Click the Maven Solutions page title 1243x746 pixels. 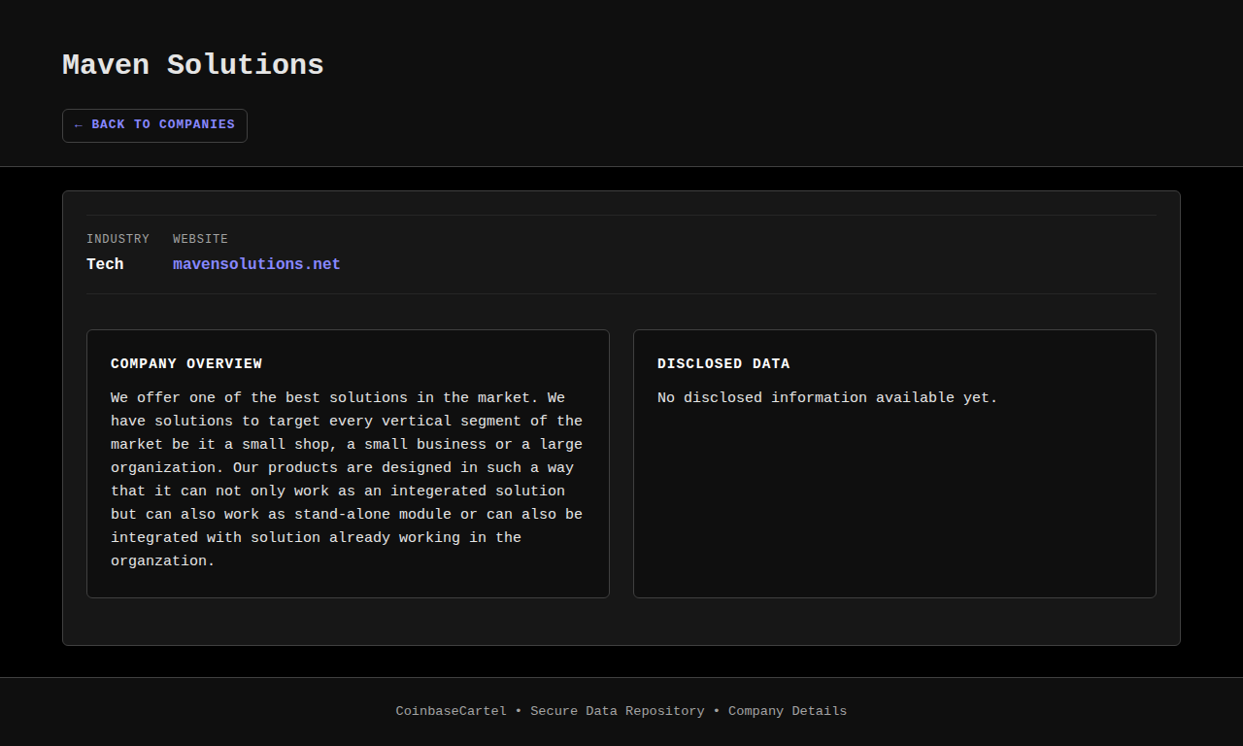click(192, 65)
